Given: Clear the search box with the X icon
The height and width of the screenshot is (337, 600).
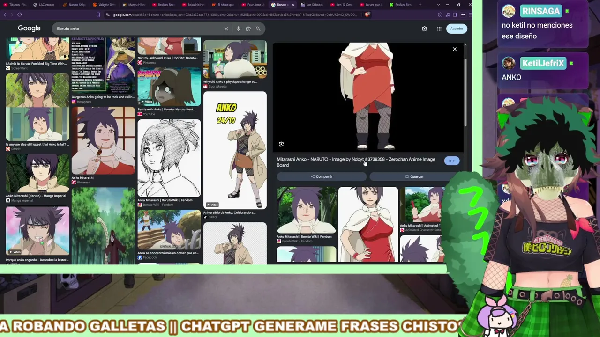Looking at the screenshot, I should (x=226, y=29).
